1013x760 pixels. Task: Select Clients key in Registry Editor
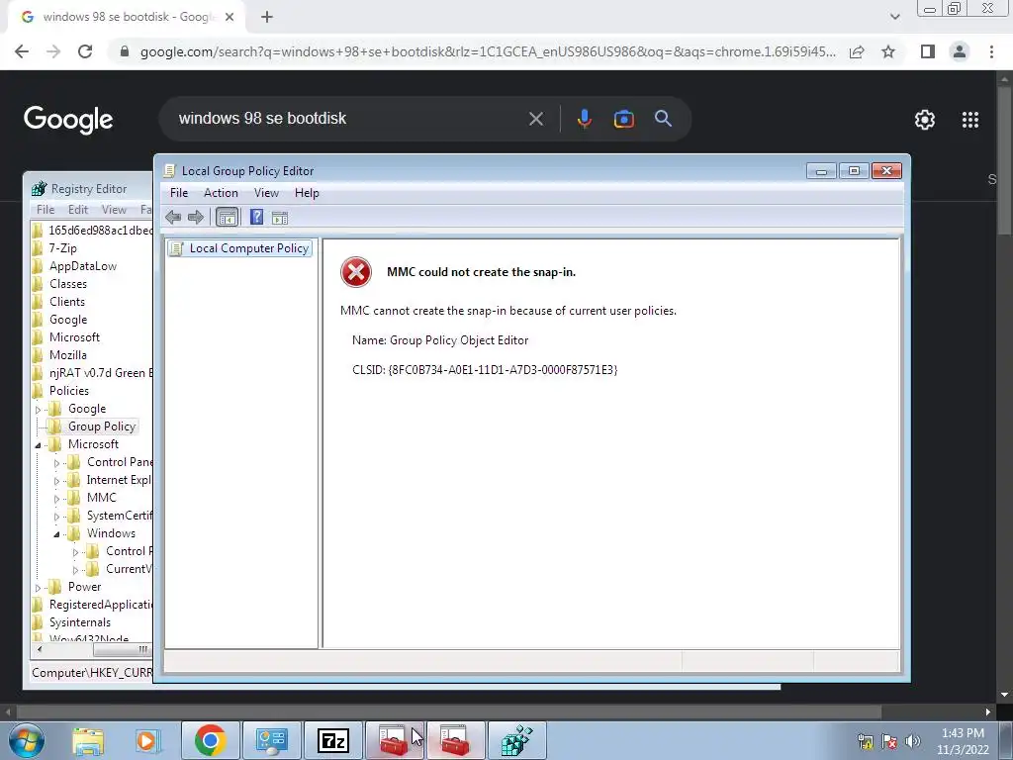coord(67,302)
